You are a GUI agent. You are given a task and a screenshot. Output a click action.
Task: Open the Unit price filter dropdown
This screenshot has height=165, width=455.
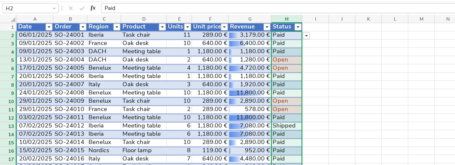224,27
